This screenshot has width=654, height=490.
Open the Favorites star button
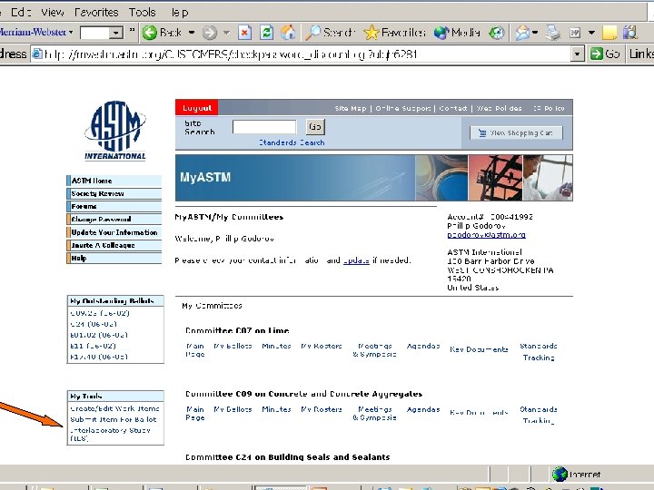click(x=394, y=33)
